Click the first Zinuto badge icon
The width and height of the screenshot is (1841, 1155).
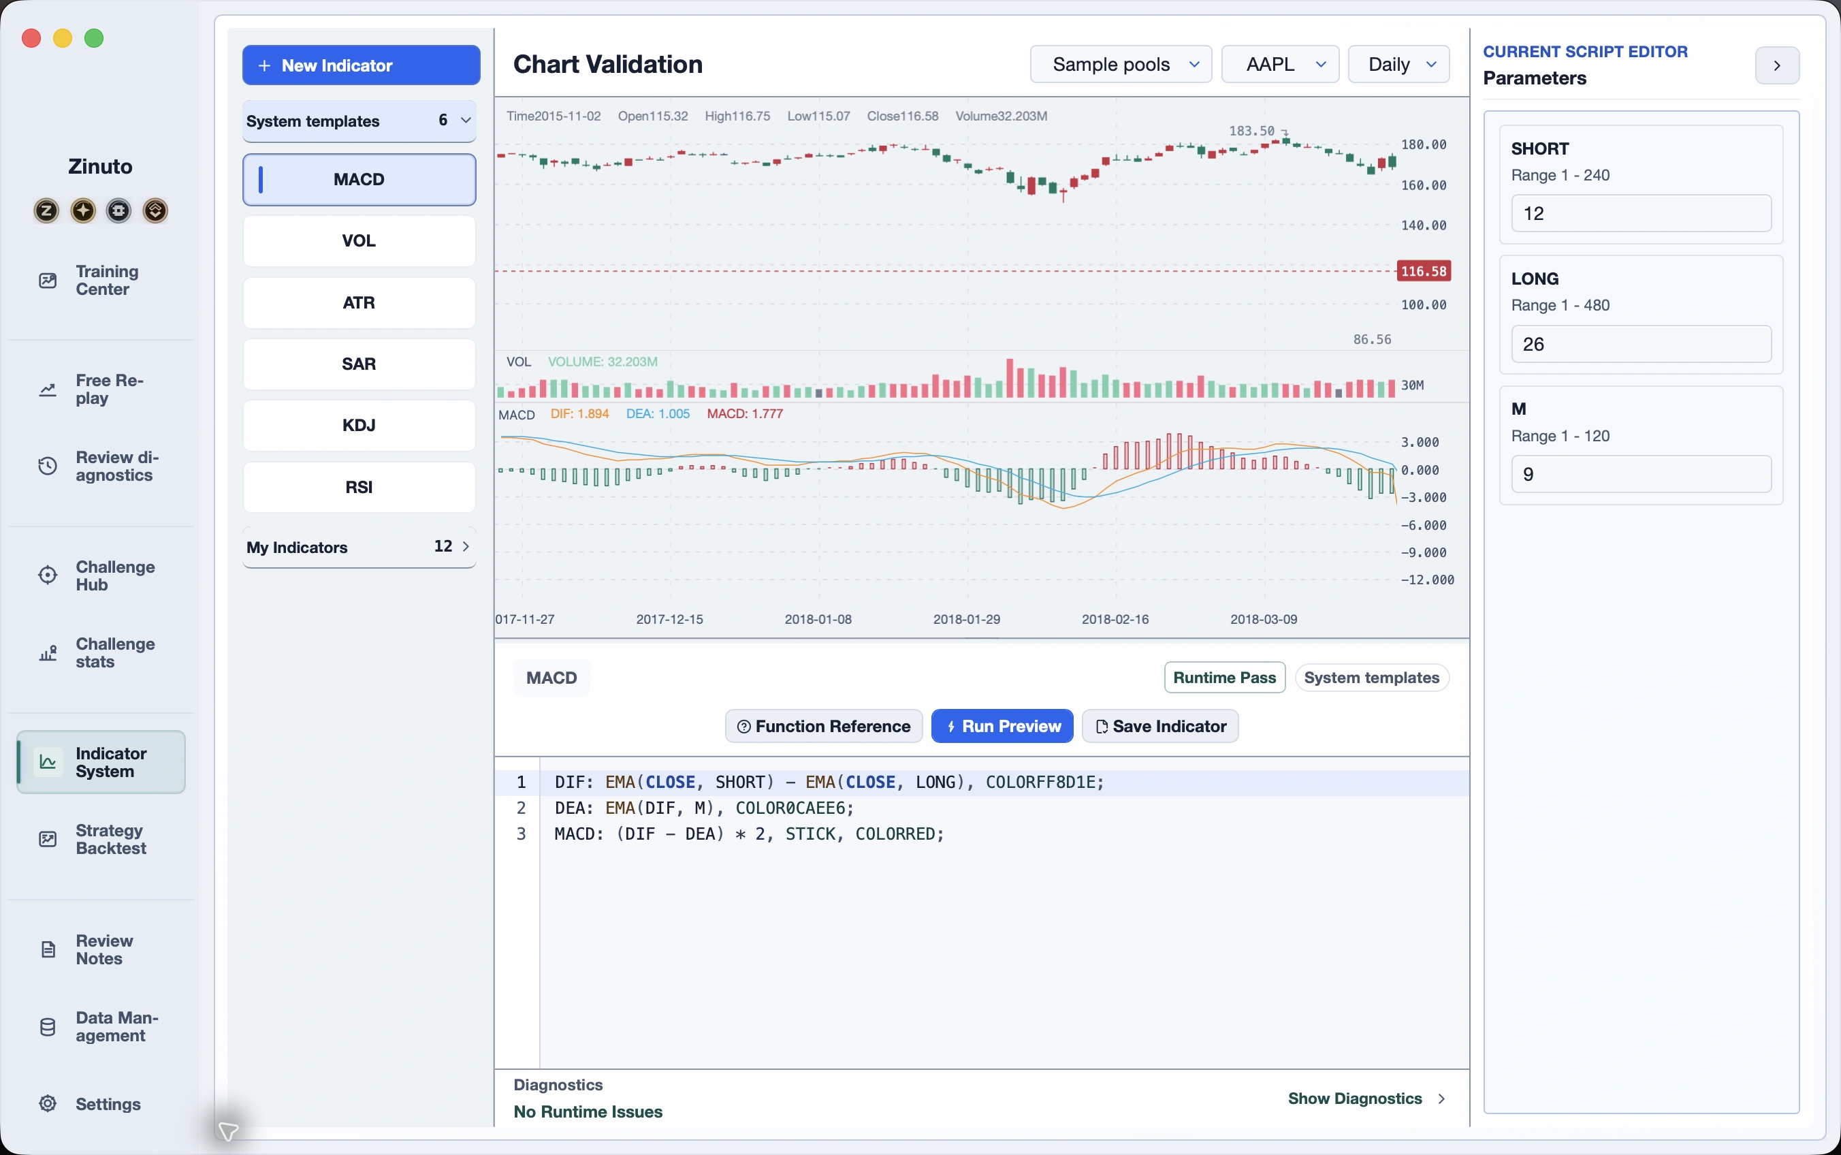click(46, 210)
